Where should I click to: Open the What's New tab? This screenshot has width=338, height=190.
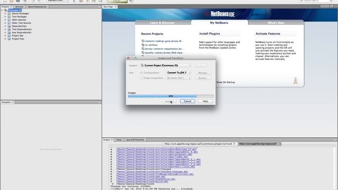(276, 23)
